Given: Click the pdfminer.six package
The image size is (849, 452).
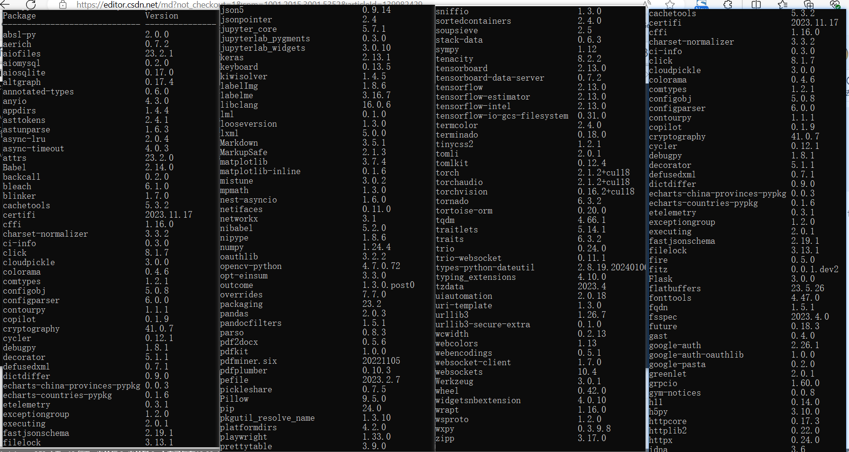Looking at the screenshot, I should coord(249,361).
